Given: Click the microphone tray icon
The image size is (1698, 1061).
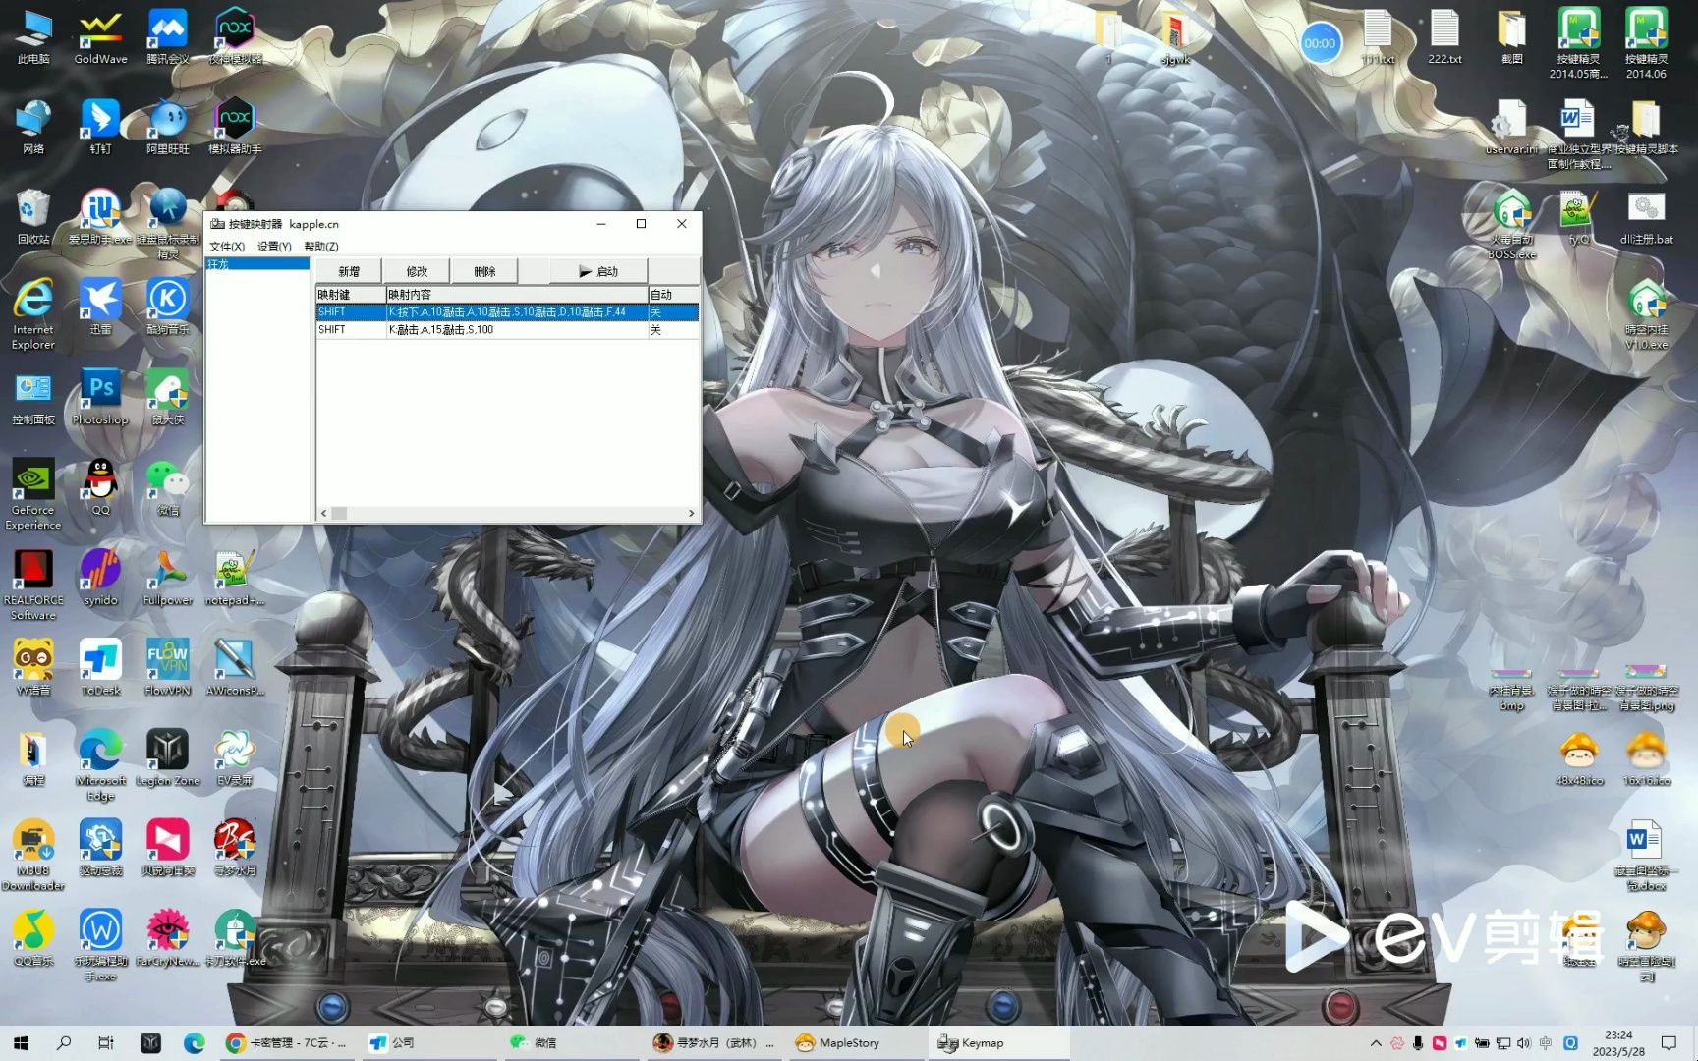Looking at the screenshot, I should tap(1418, 1043).
